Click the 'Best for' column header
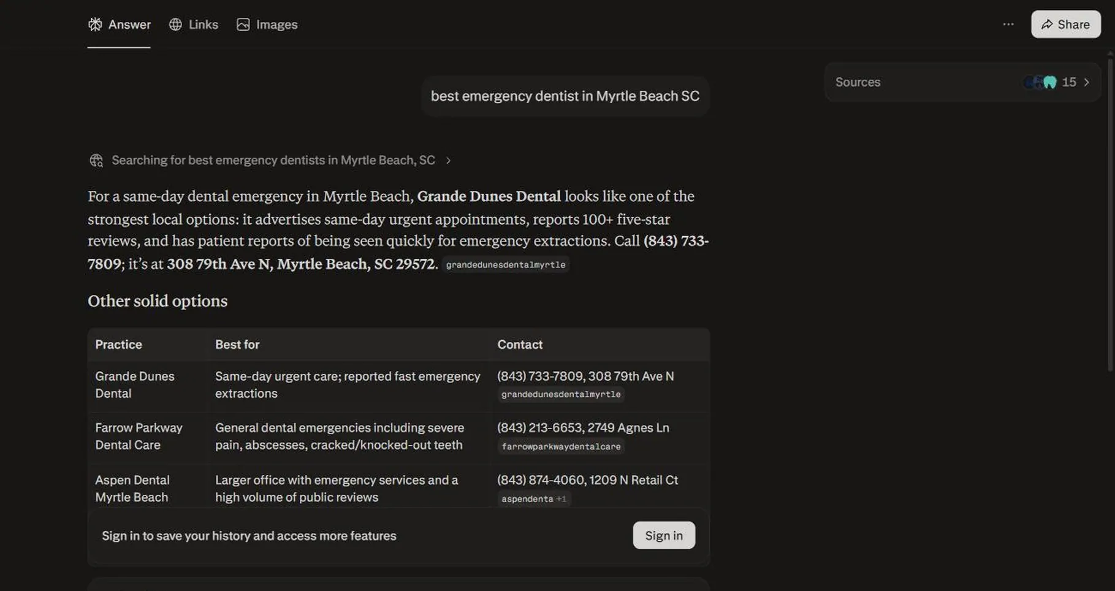This screenshot has width=1115, height=591. 237,345
